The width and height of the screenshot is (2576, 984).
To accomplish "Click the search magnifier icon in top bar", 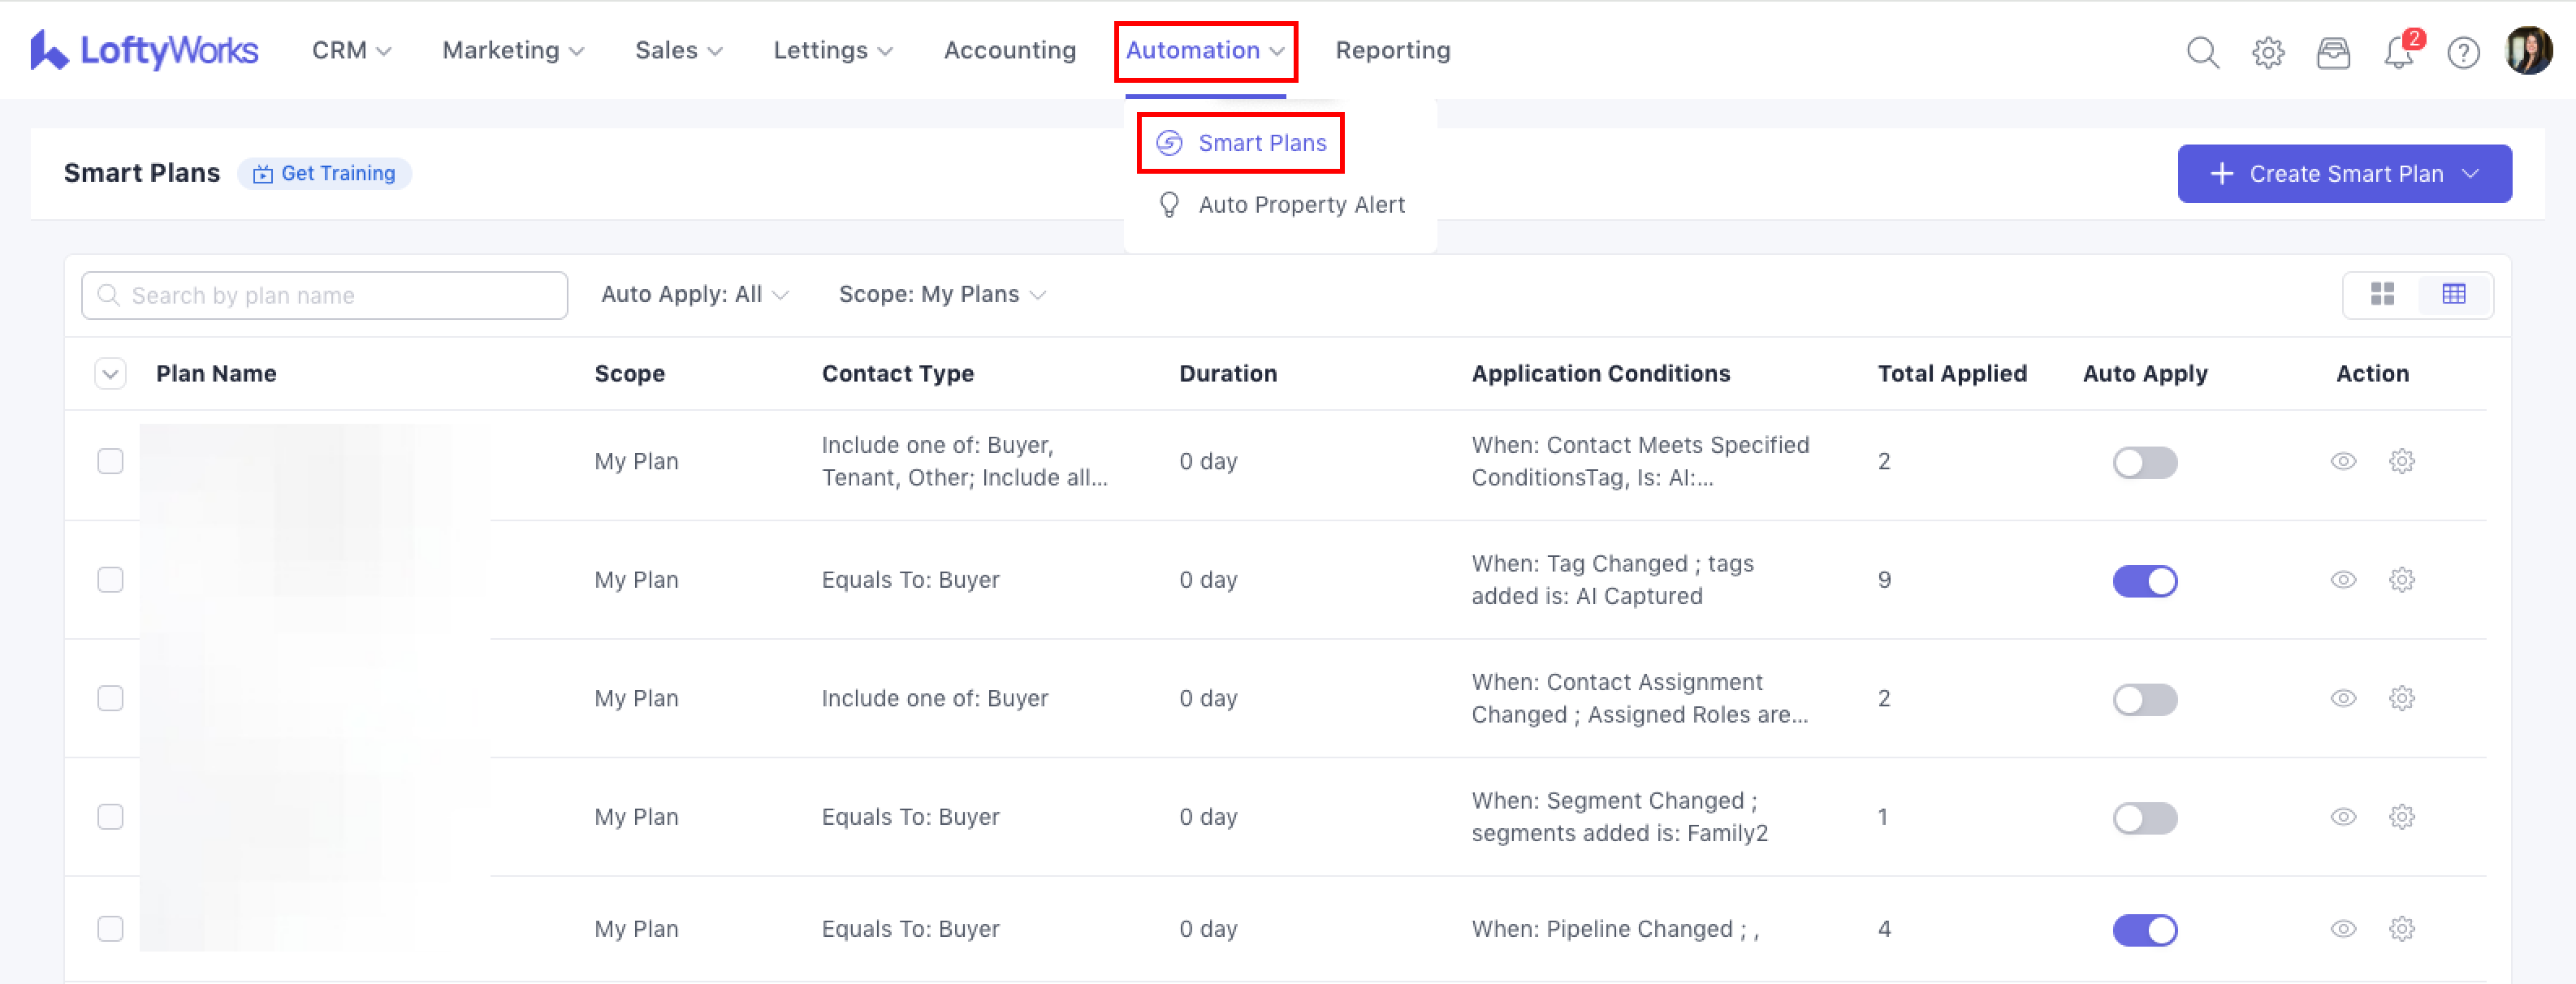I will tap(2202, 52).
